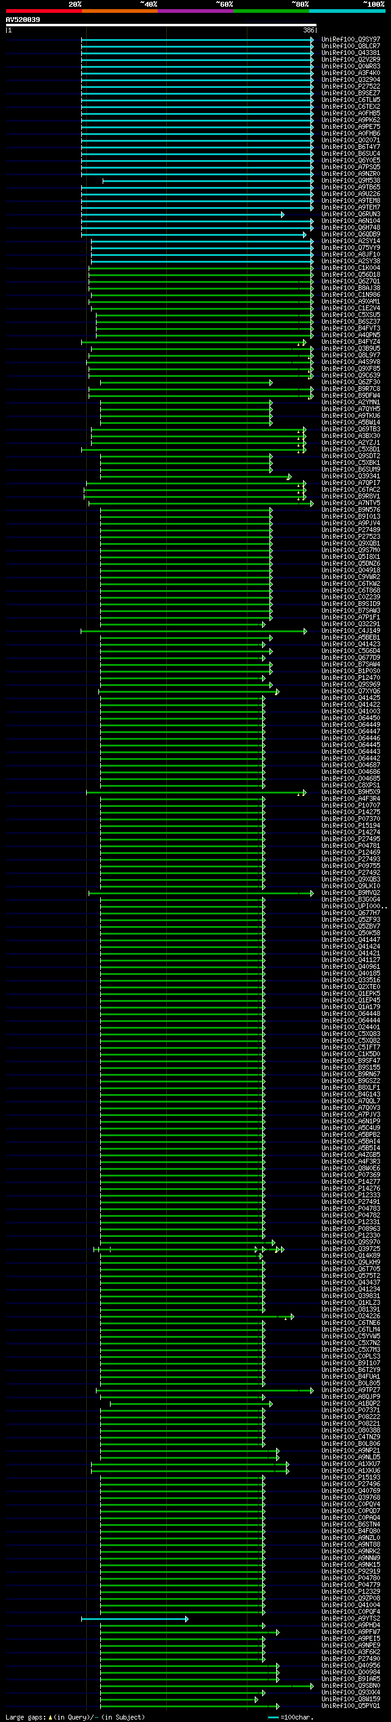Open hit UniRef100_O64450
This screenshot has width=391, height=1722.
[x=351, y=718]
